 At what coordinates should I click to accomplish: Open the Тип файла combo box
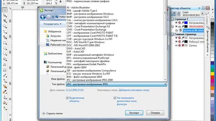pyautogui.click(x=116, y=84)
